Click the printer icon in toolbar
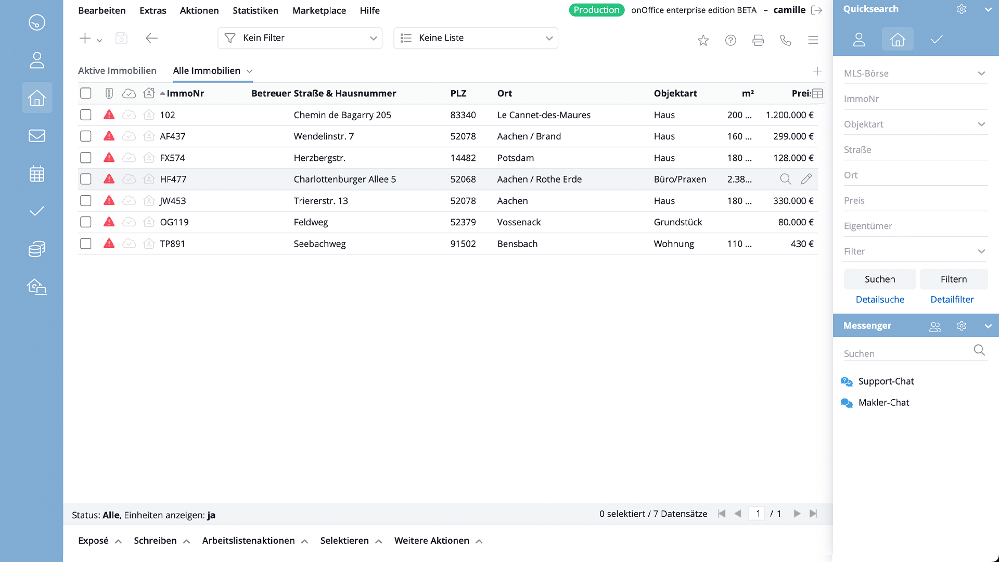The width and height of the screenshot is (999, 562). click(758, 40)
